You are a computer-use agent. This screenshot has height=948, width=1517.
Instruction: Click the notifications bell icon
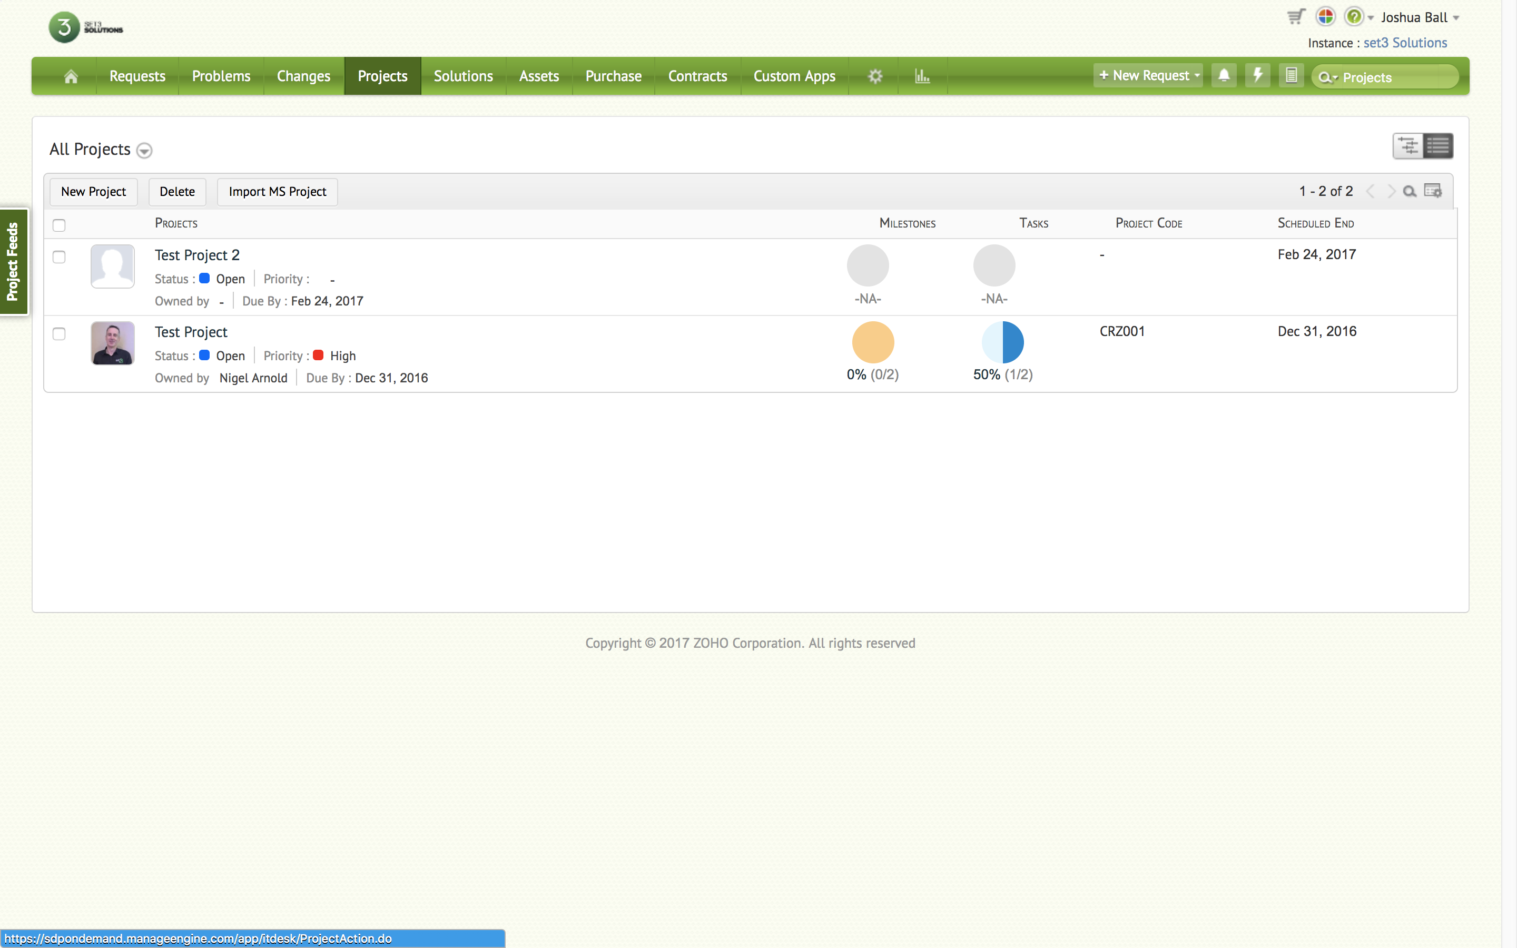point(1223,76)
